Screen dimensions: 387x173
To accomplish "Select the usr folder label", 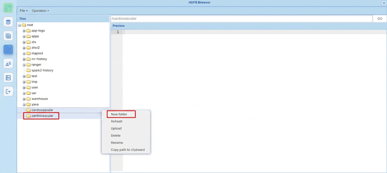I will tap(34, 93).
